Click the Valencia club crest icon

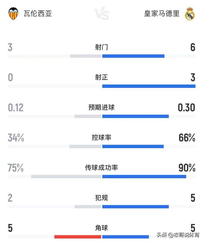13,14
